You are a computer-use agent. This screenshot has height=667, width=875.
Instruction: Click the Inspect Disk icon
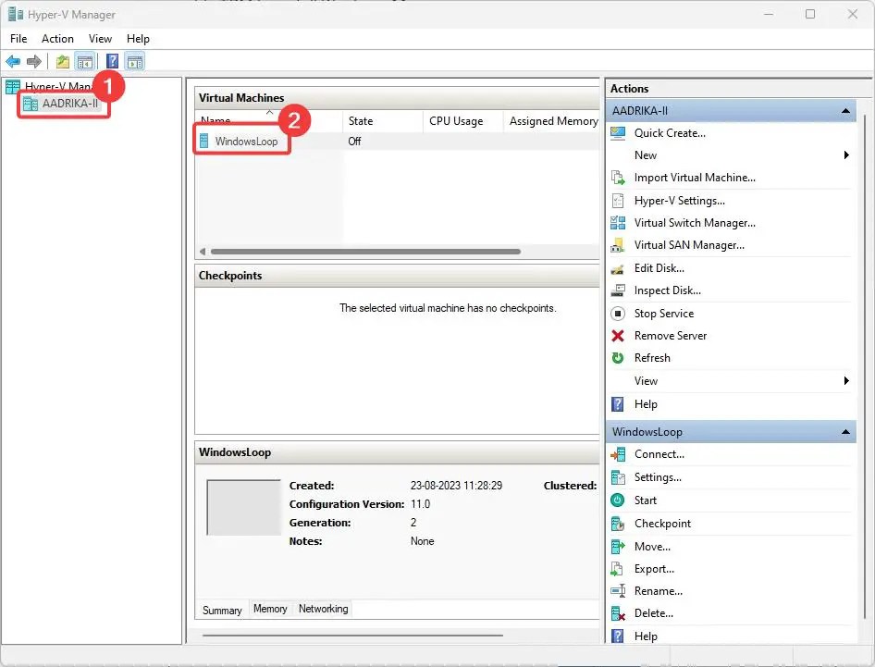point(618,290)
